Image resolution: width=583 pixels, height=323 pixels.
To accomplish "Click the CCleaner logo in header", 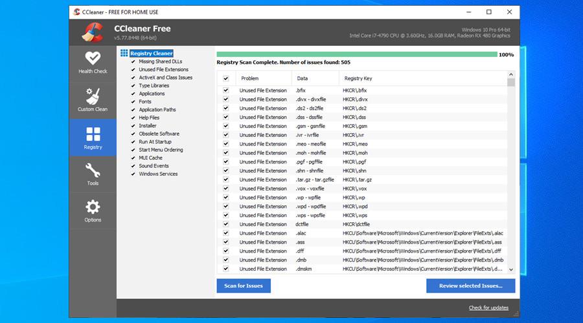I will click(93, 32).
